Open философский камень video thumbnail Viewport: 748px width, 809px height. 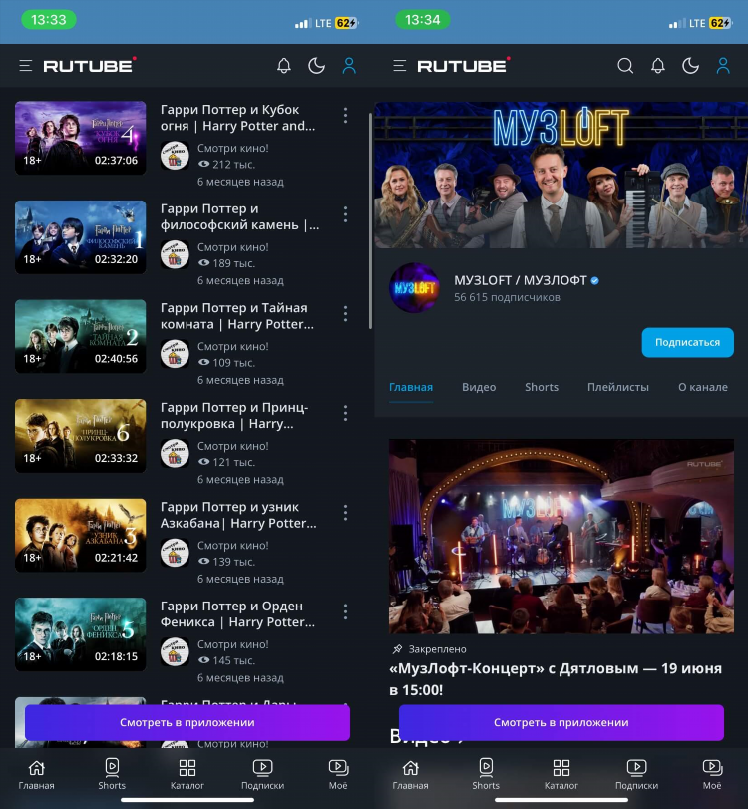81,236
